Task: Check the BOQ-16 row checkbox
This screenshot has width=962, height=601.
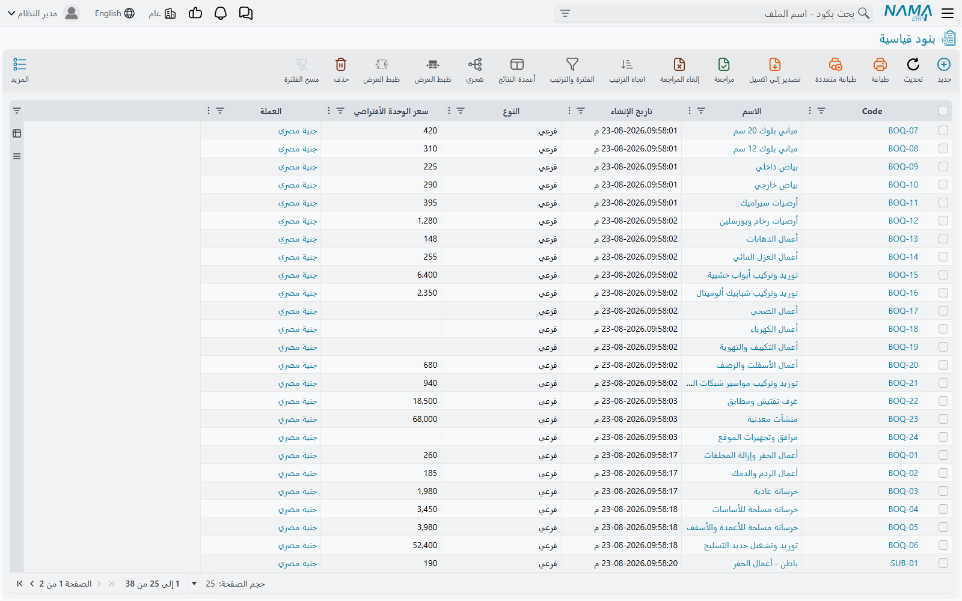Action: tap(943, 293)
